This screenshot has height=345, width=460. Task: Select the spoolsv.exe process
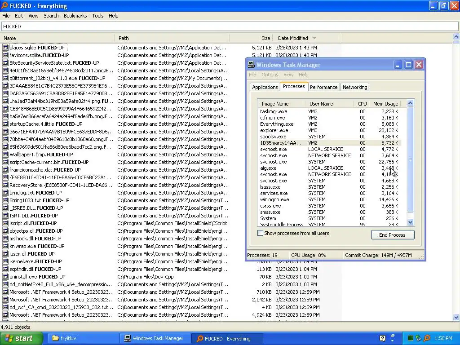tap(329, 137)
